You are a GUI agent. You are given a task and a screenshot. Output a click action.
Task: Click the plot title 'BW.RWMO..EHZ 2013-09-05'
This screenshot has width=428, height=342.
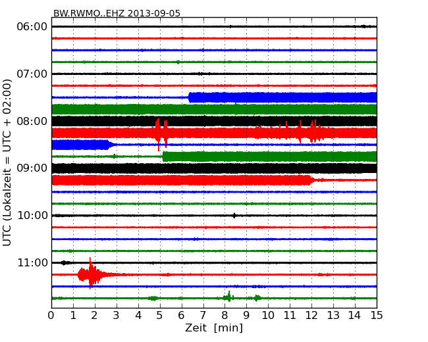(x=117, y=13)
